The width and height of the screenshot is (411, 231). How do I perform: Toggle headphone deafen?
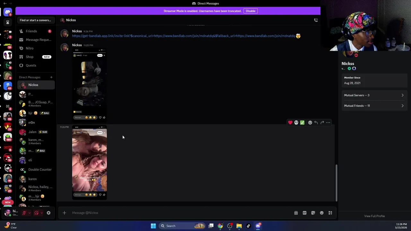point(36,213)
